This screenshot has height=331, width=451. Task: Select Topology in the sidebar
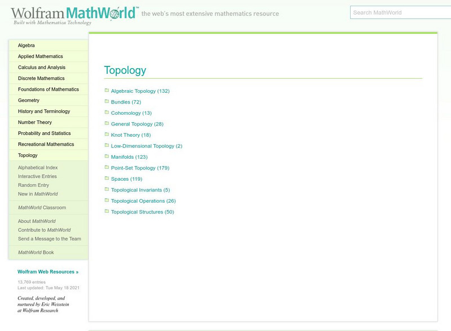coord(48,155)
